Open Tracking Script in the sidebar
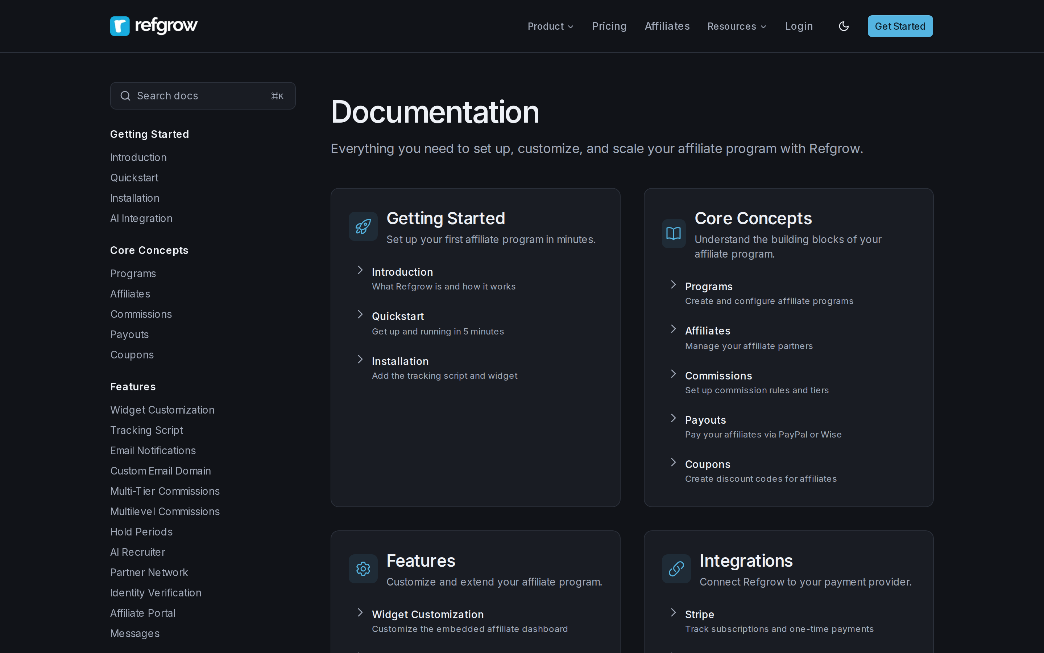Viewport: 1044px width, 653px height. [x=146, y=431]
